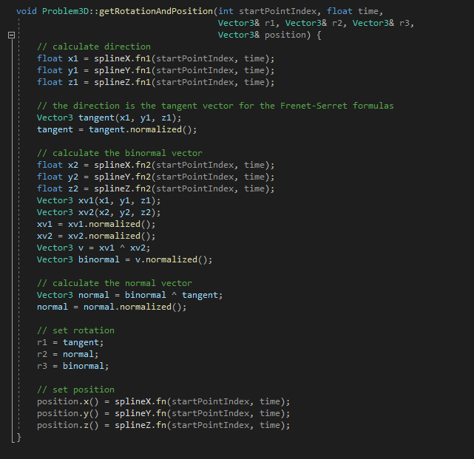
Task: Click comment '// set rotation'
Action: click(x=75, y=330)
